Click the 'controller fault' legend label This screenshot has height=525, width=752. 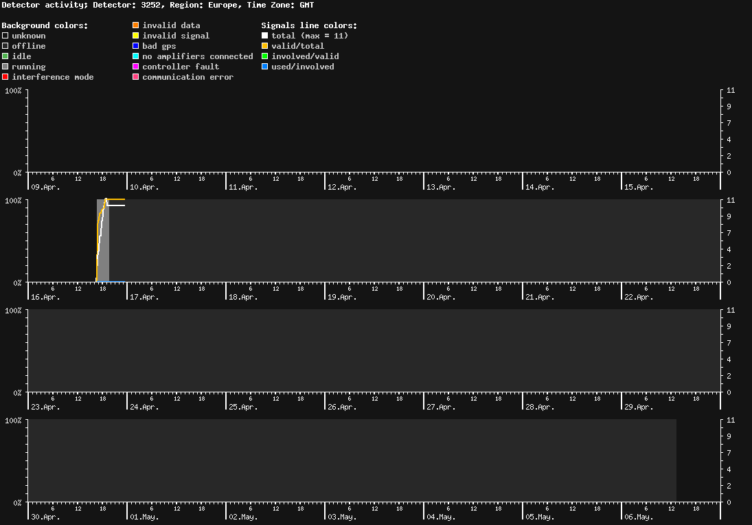(181, 67)
